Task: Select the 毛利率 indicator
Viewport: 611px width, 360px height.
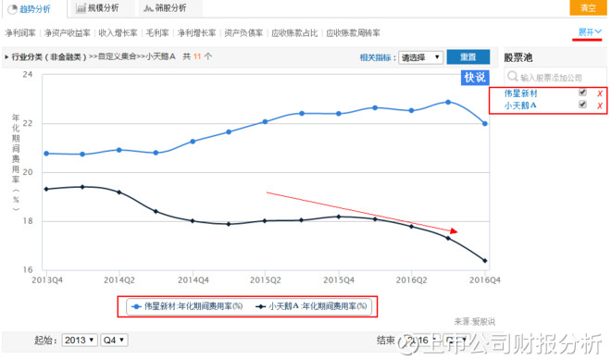Action: 157,33
